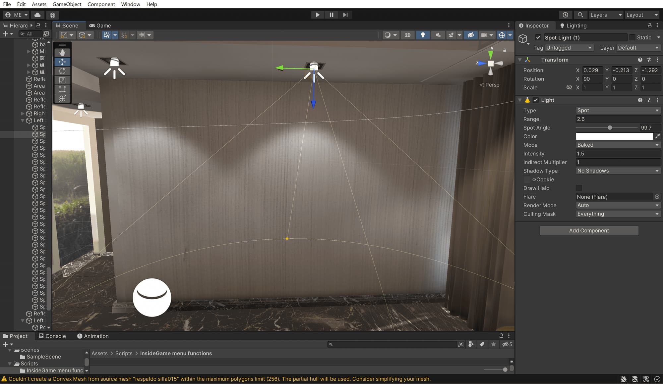Viewport: 663px width, 384px height.
Task: Click the Step frame button
Action: click(345, 15)
